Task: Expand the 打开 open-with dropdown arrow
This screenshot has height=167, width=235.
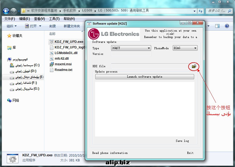Action: point(40,26)
